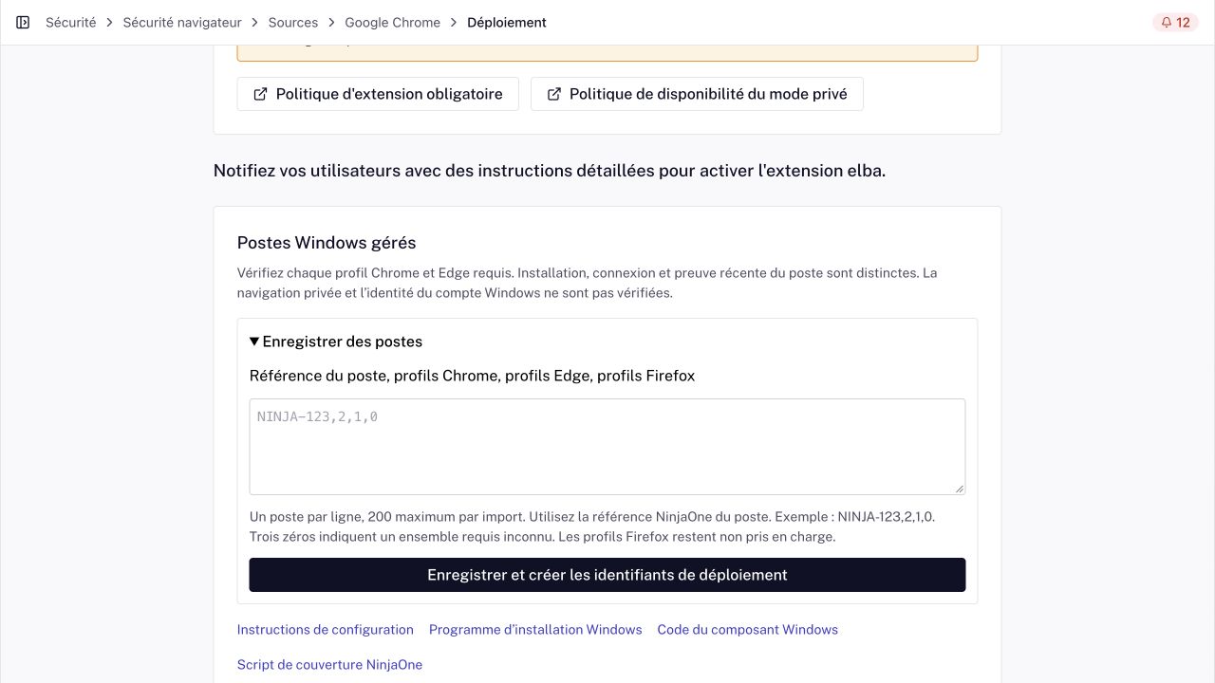Screen dimensions: 1215x683
Task: Focus the device reference textarea
Action: click(x=607, y=447)
